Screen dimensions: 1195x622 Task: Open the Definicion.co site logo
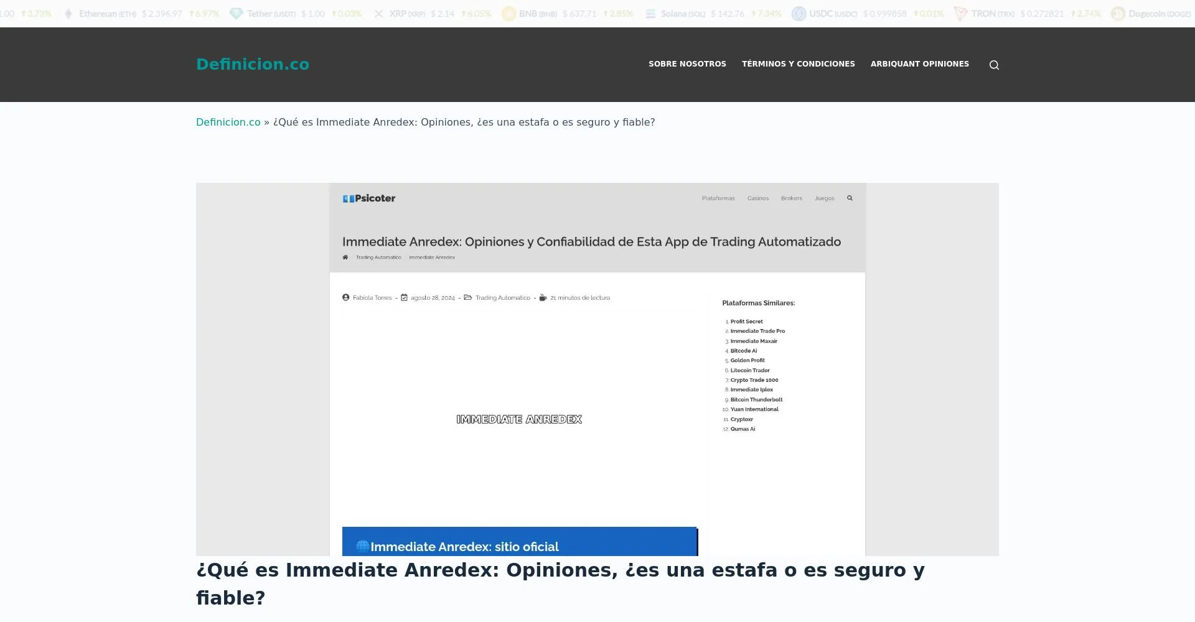coord(253,64)
